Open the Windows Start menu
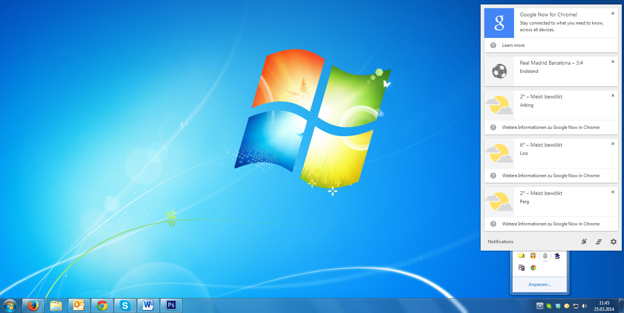 10,306
